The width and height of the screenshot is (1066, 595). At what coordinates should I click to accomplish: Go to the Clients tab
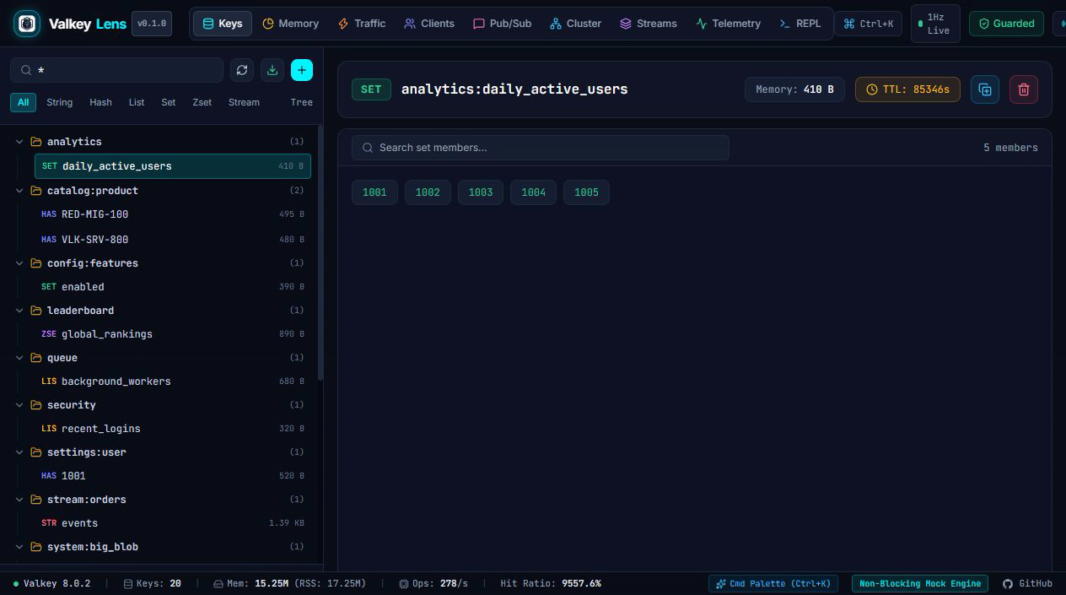tap(428, 24)
